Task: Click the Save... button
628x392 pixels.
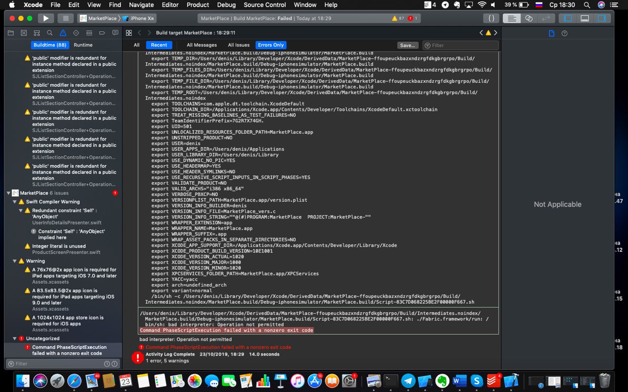Action: click(x=408, y=45)
